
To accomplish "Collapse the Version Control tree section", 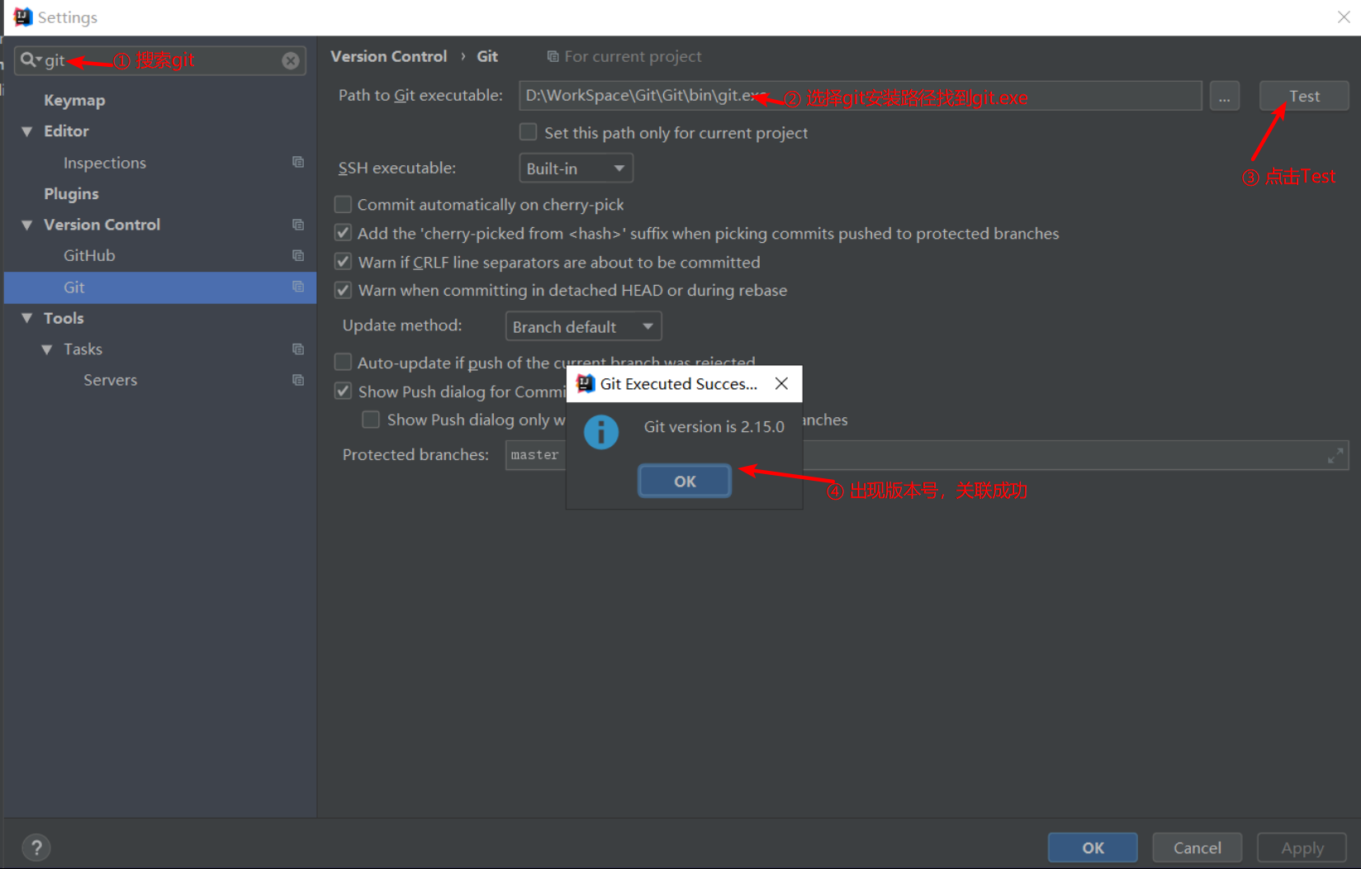I will [26, 224].
